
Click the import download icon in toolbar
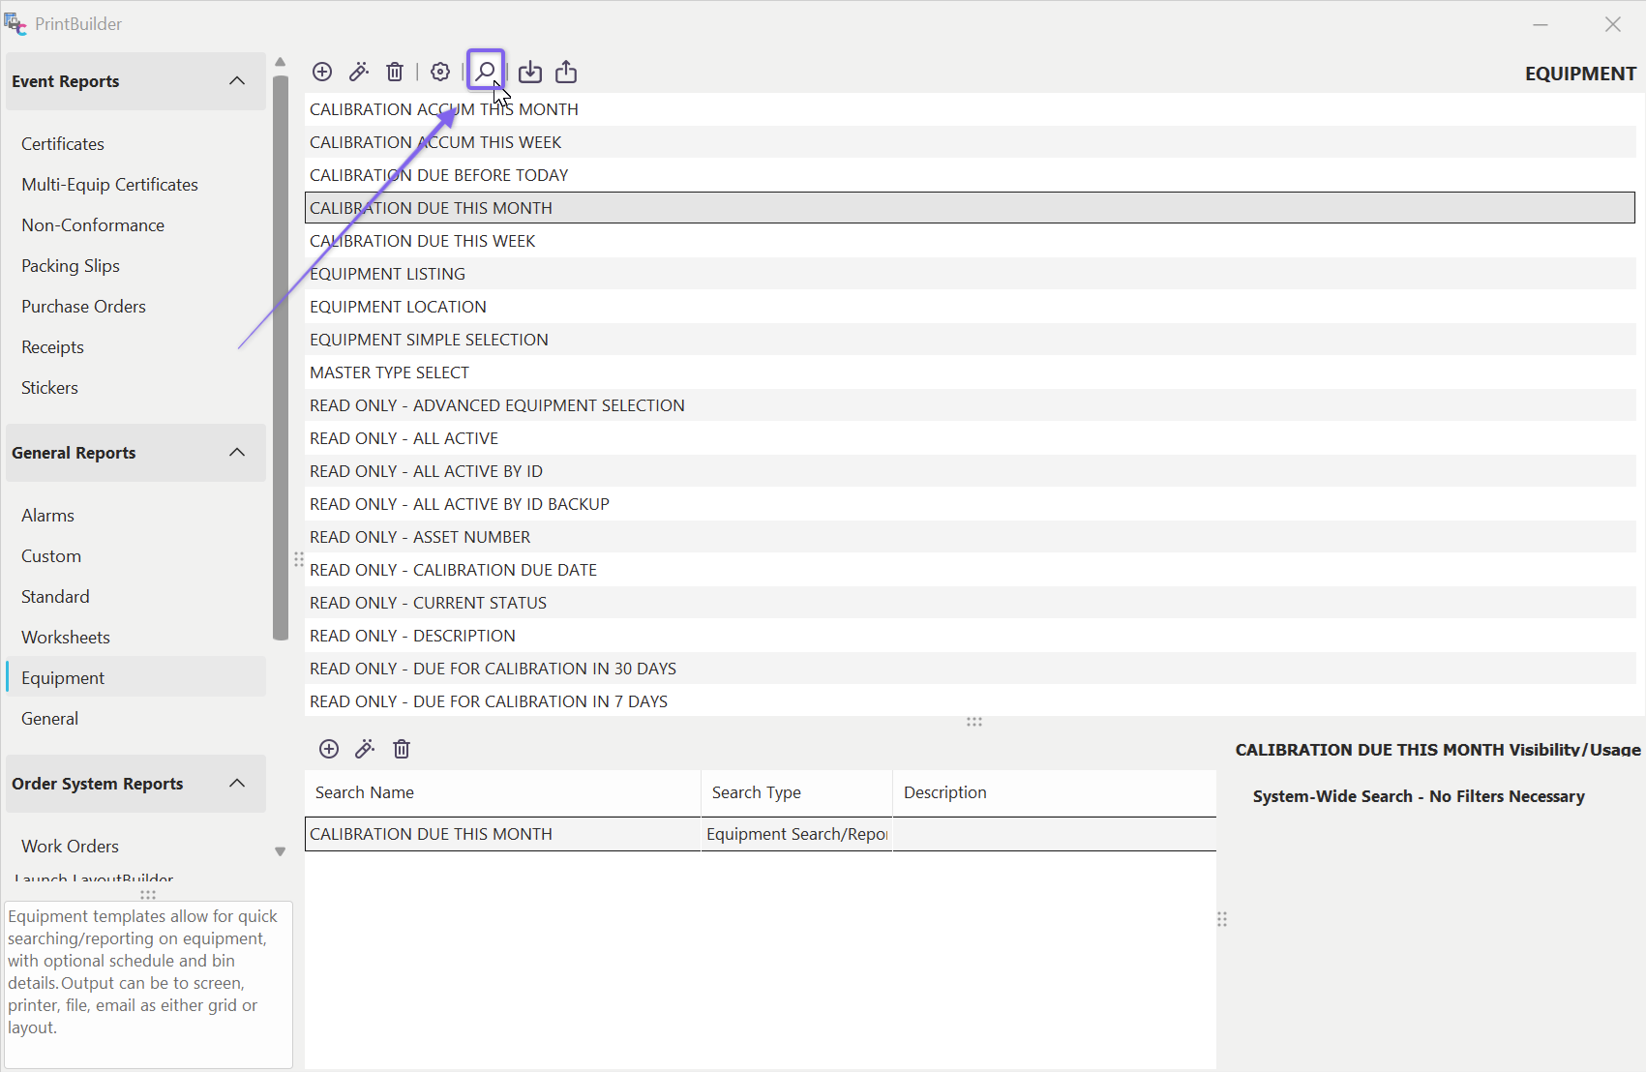[x=530, y=72]
